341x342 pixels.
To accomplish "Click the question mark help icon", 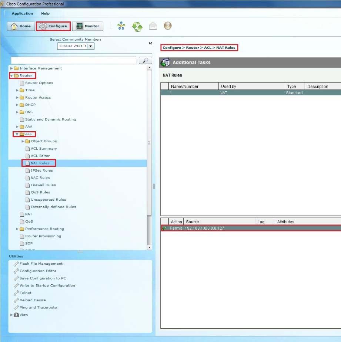I will pos(168,26).
